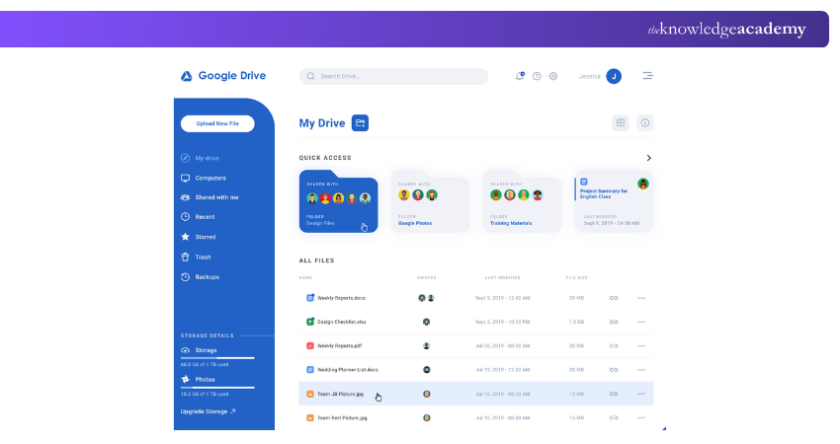Open more options for Design Checklist.xlsx

coord(641,322)
